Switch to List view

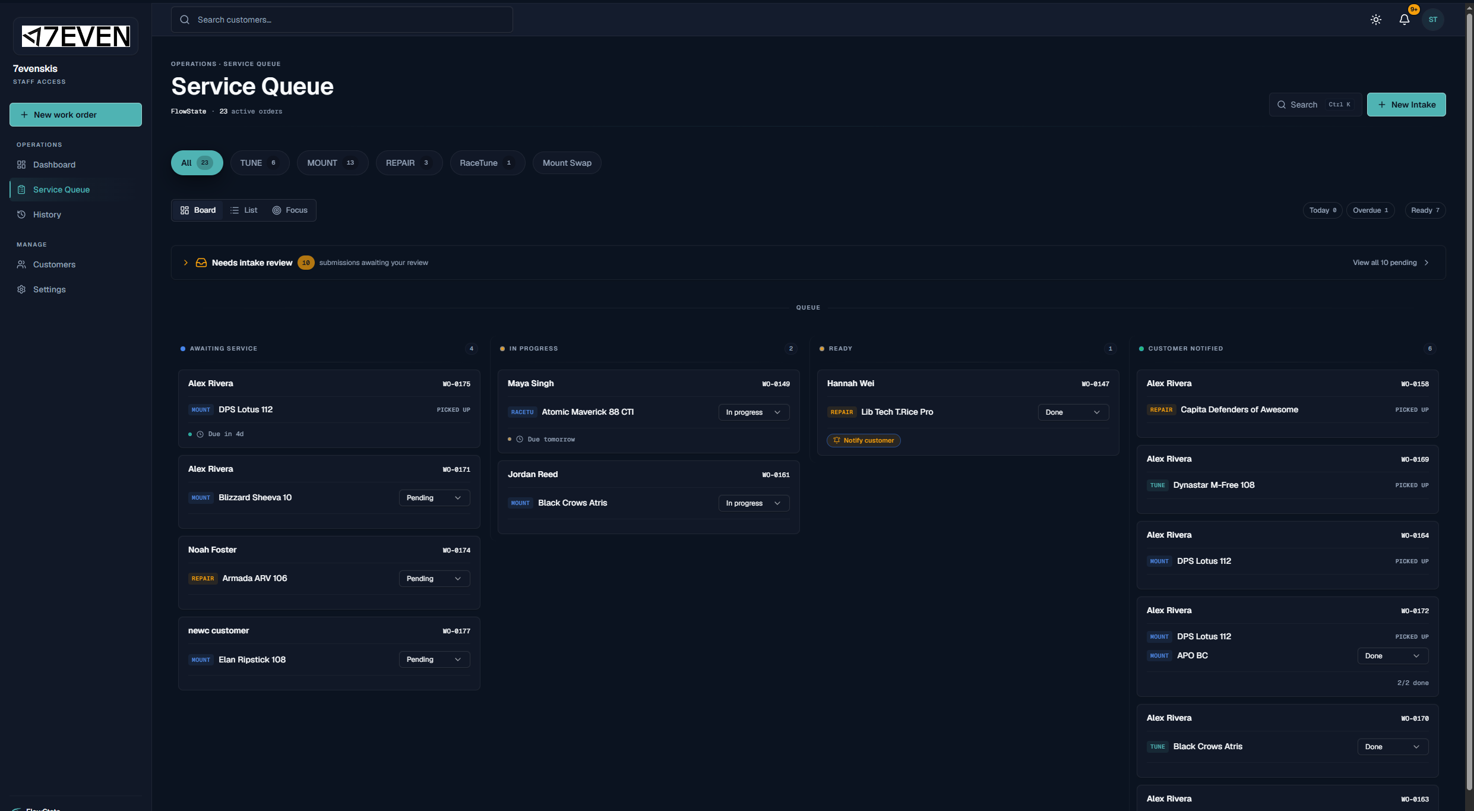pos(244,210)
